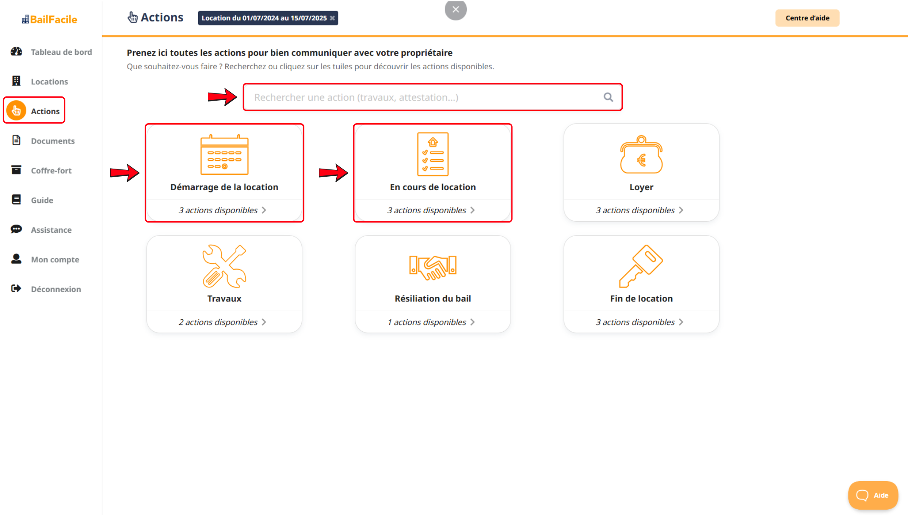908x516 pixels.
Task: Click the Aide chat button
Action: coord(872,495)
